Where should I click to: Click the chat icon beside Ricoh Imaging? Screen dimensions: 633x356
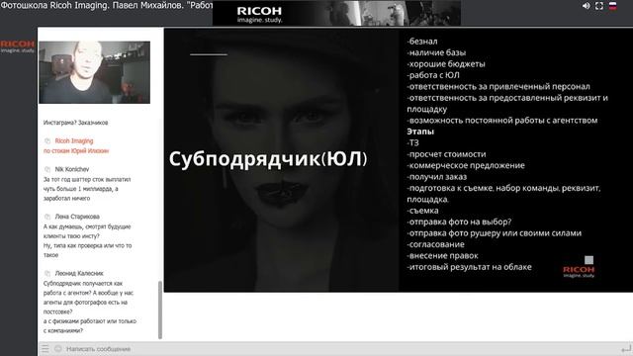coord(47,140)
